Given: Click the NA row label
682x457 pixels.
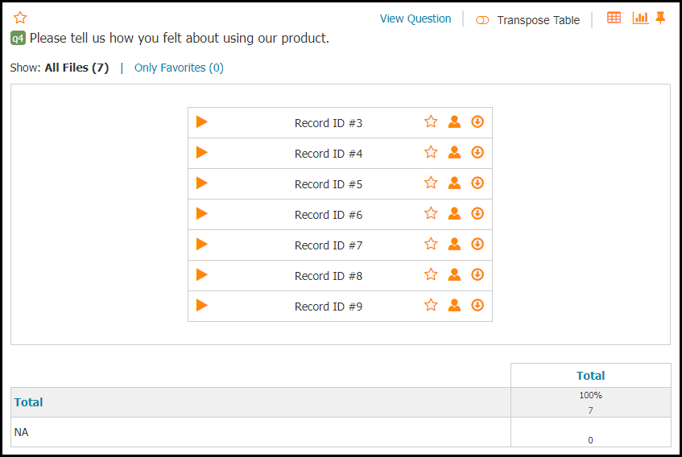Looking at the screenshot, I should tap(21, 432).
